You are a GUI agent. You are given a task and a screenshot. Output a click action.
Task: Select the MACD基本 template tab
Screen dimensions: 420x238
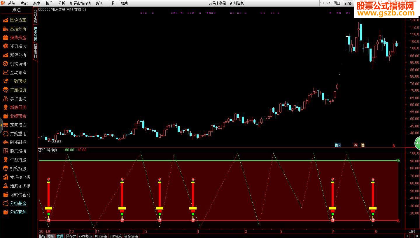85,236
